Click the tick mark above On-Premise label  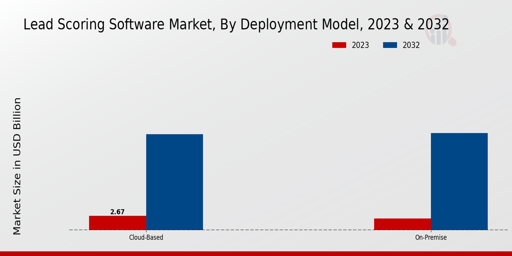(431, 231)
